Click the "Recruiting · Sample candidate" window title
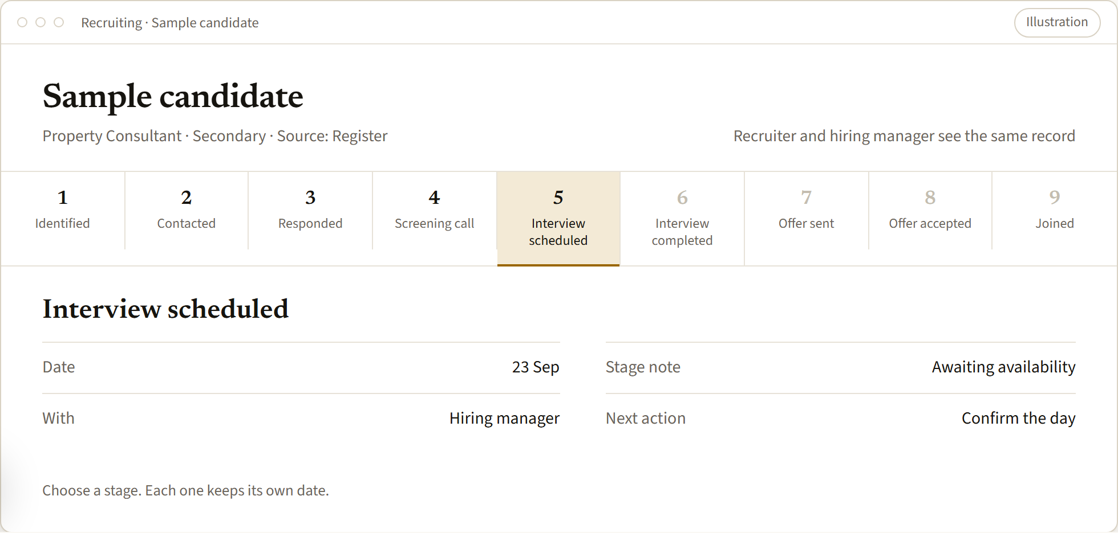The image size is (1118, 533). coord(170,23)
